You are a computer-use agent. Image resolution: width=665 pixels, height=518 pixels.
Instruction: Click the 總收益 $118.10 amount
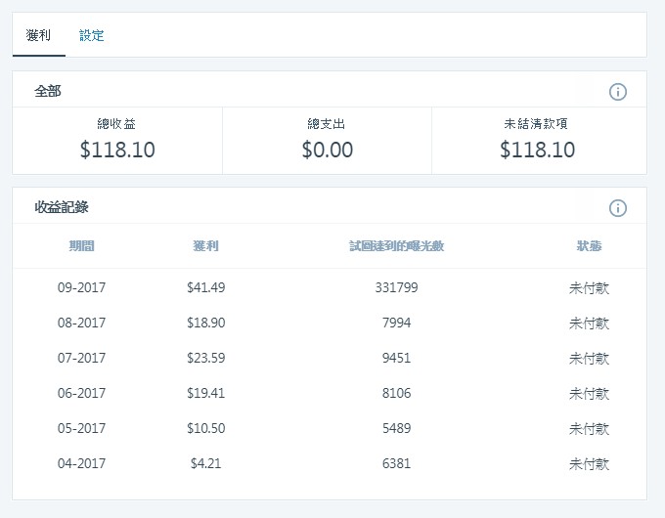click(117, 151)
